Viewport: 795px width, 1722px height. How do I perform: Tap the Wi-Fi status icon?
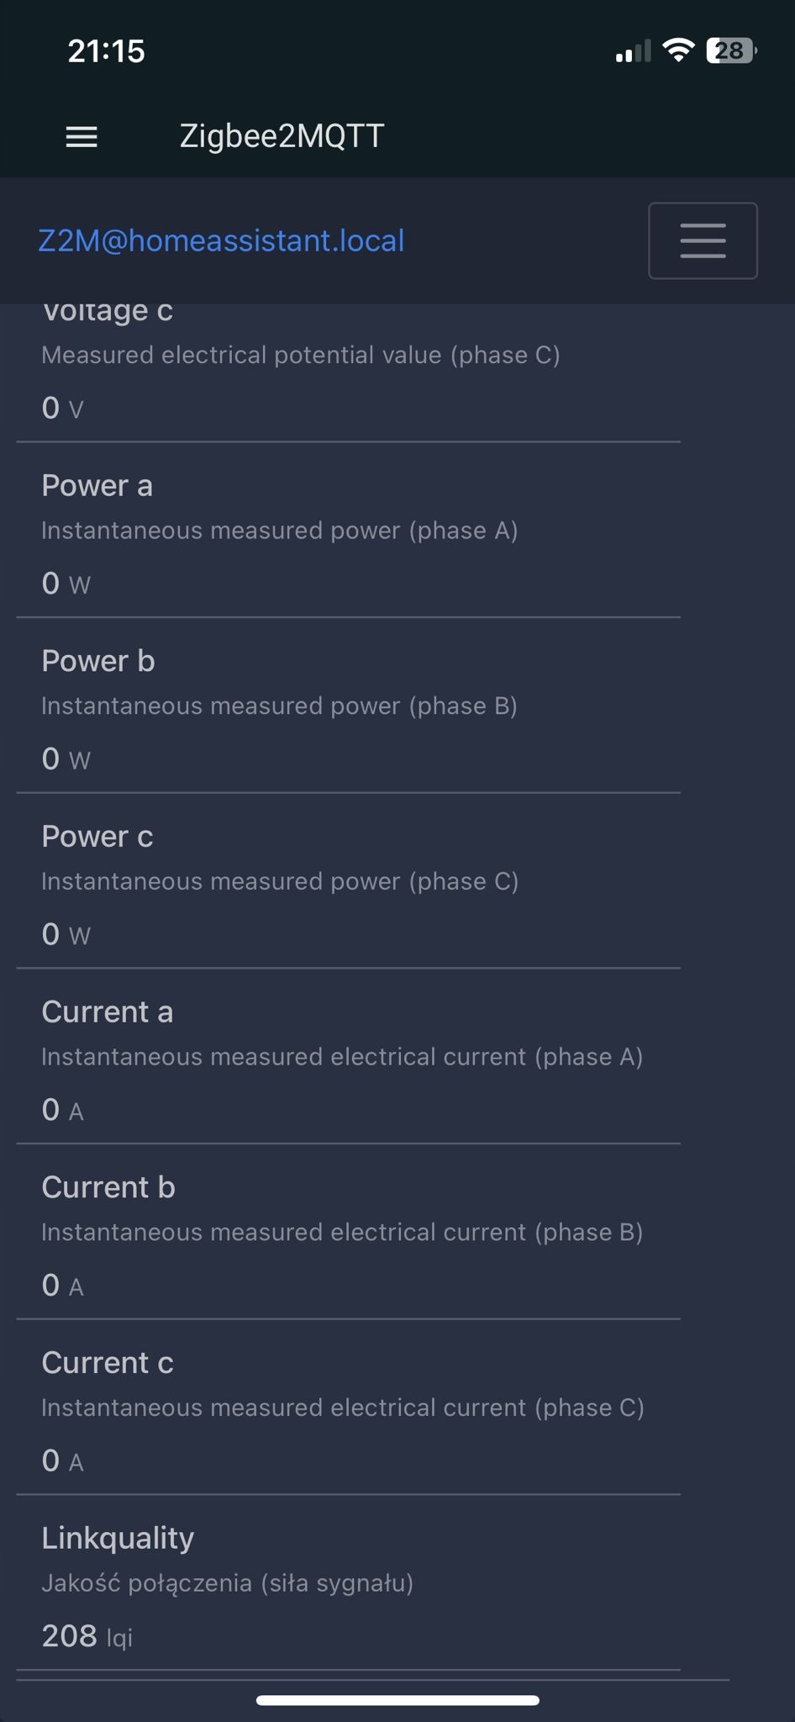point(677,50)
